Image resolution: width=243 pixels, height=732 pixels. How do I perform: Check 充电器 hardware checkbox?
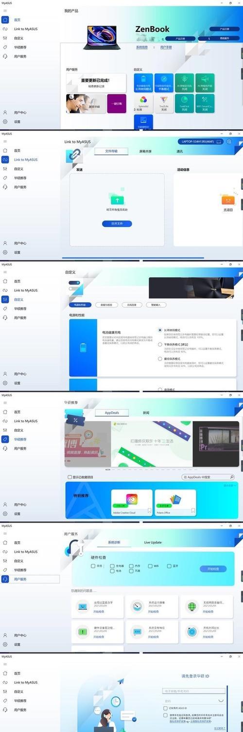[x=112, y=566]
